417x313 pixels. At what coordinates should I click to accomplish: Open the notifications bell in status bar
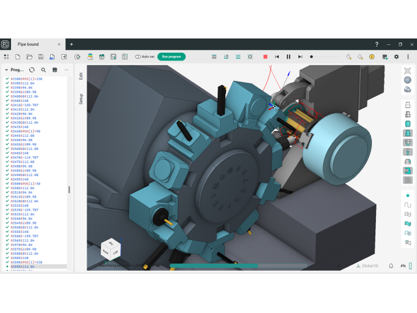391,266
